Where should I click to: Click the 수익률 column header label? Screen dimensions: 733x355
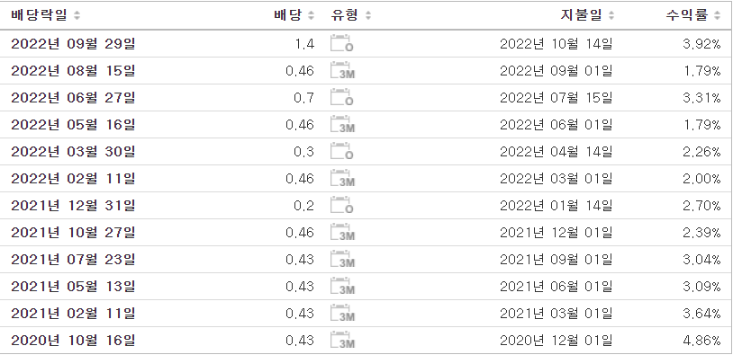pyautogui.click(x=687, y=15)
